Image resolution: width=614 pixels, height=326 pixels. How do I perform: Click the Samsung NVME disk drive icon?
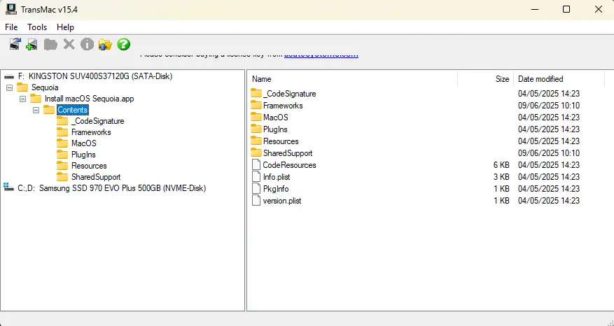click(8, 187)
